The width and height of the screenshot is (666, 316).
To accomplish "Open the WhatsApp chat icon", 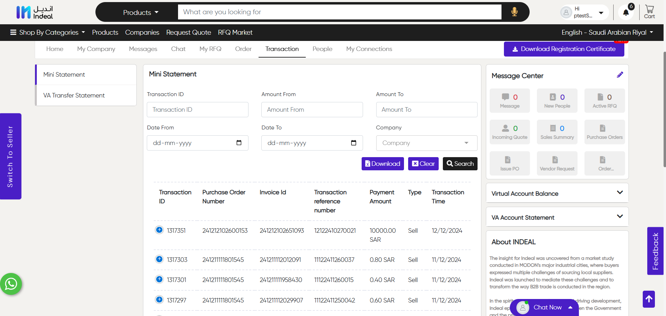I will click(11, 284).
